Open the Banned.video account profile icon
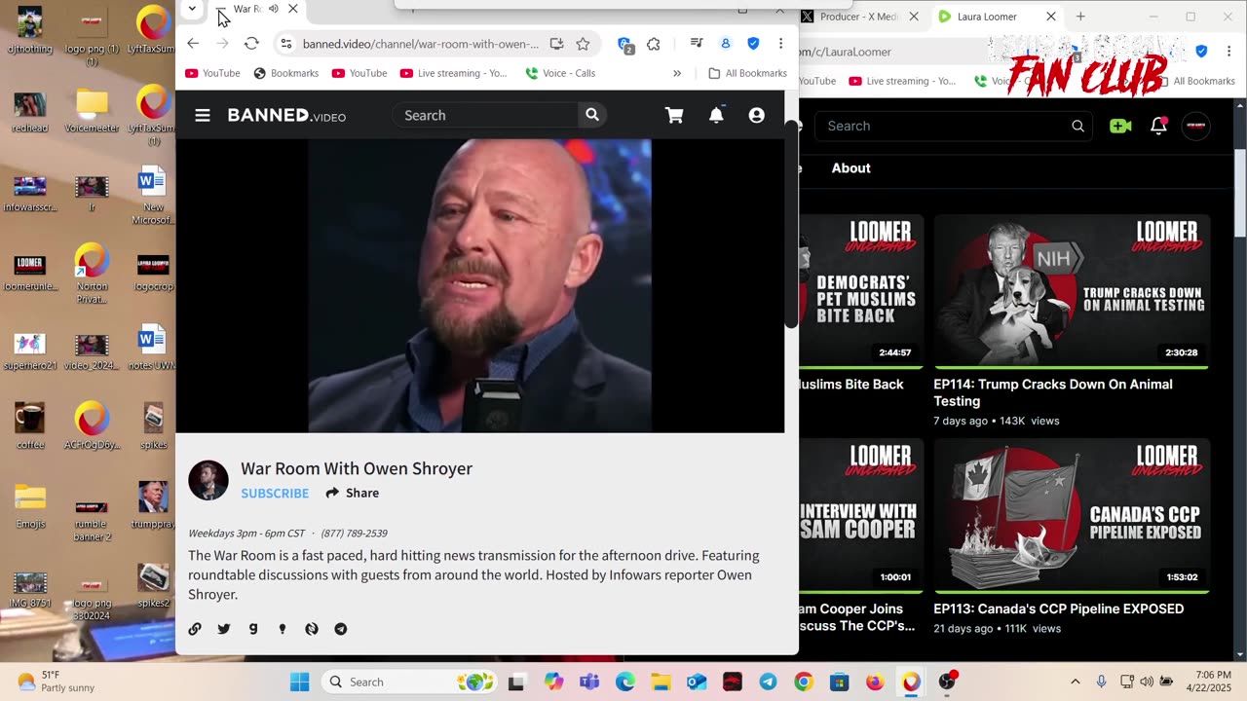The image size is (1247, 701). (756, 115)
